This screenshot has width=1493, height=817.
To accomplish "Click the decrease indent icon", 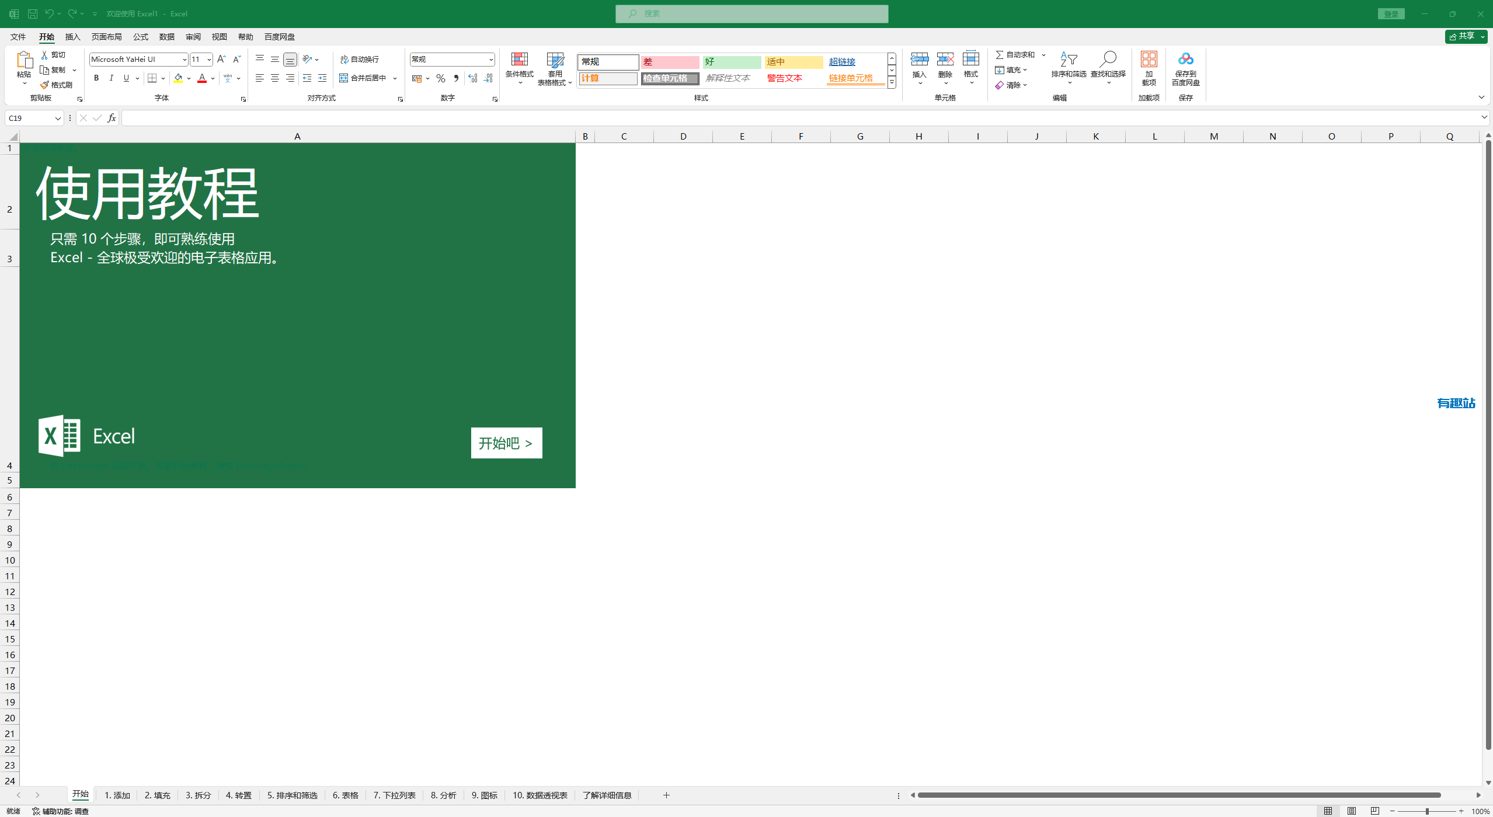I will [307, 78].
